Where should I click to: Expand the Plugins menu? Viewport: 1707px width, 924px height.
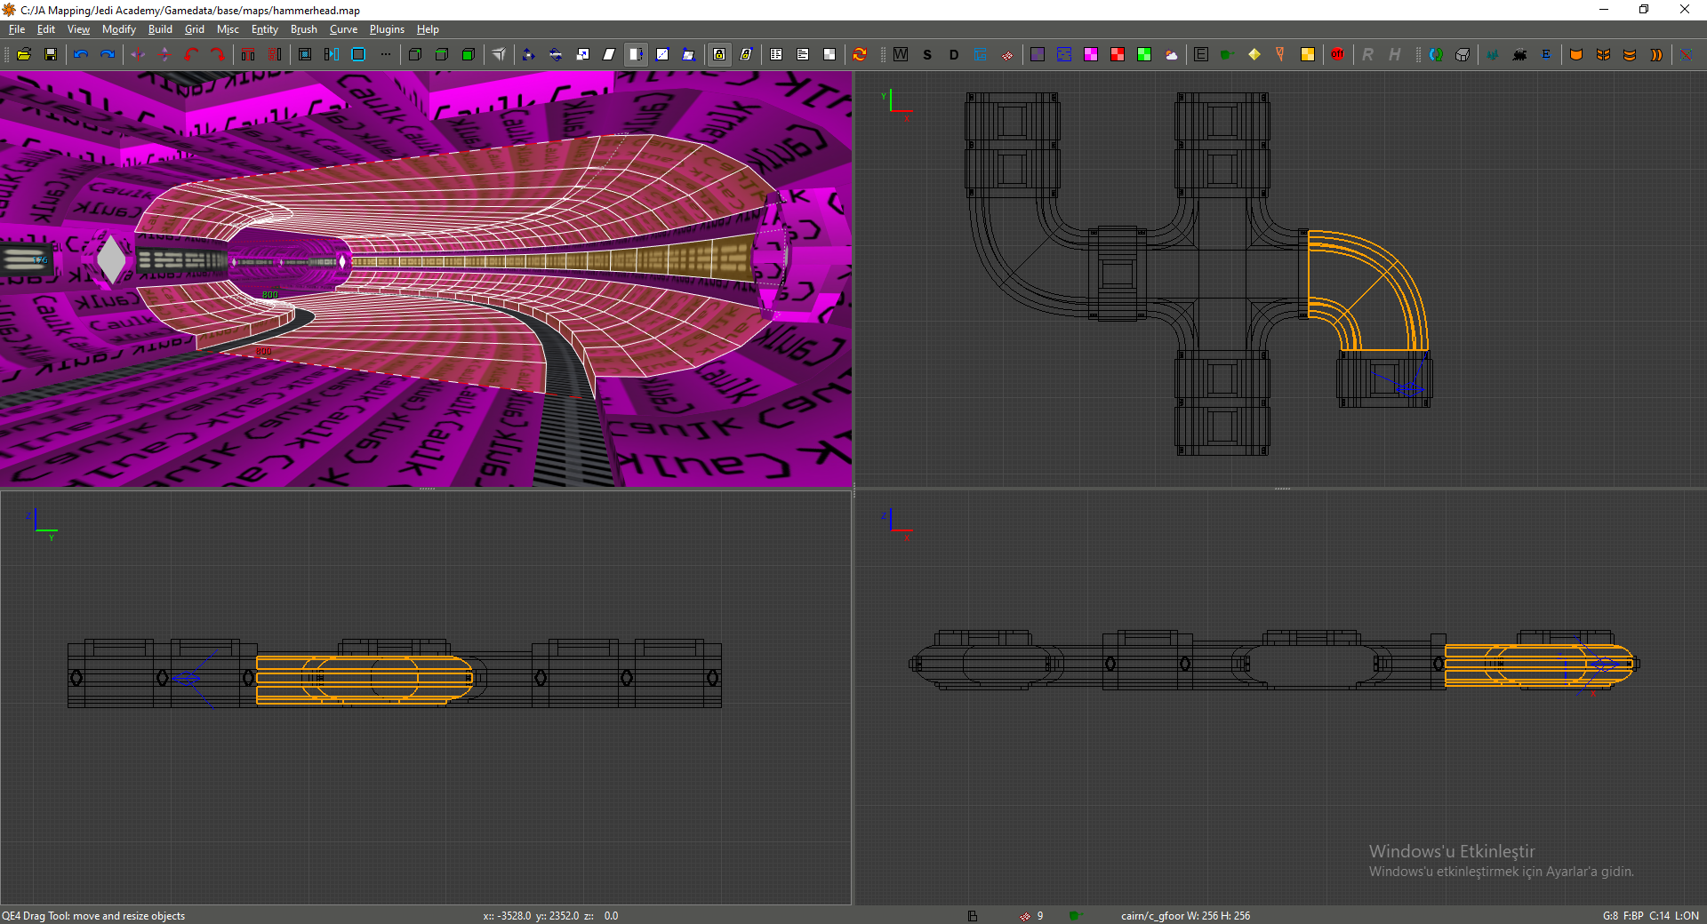[x=387, y=29]
